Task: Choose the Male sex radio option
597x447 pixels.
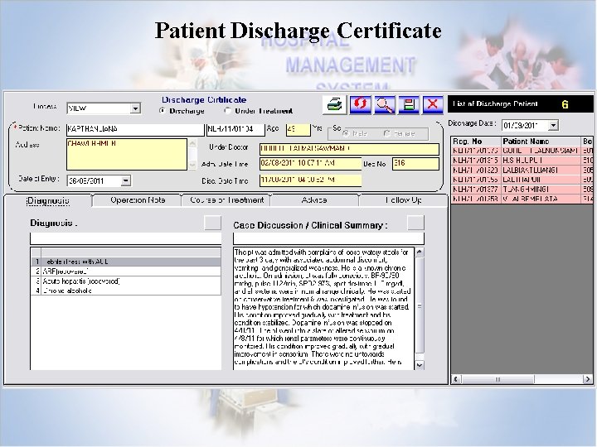Action: pos(347,133)
